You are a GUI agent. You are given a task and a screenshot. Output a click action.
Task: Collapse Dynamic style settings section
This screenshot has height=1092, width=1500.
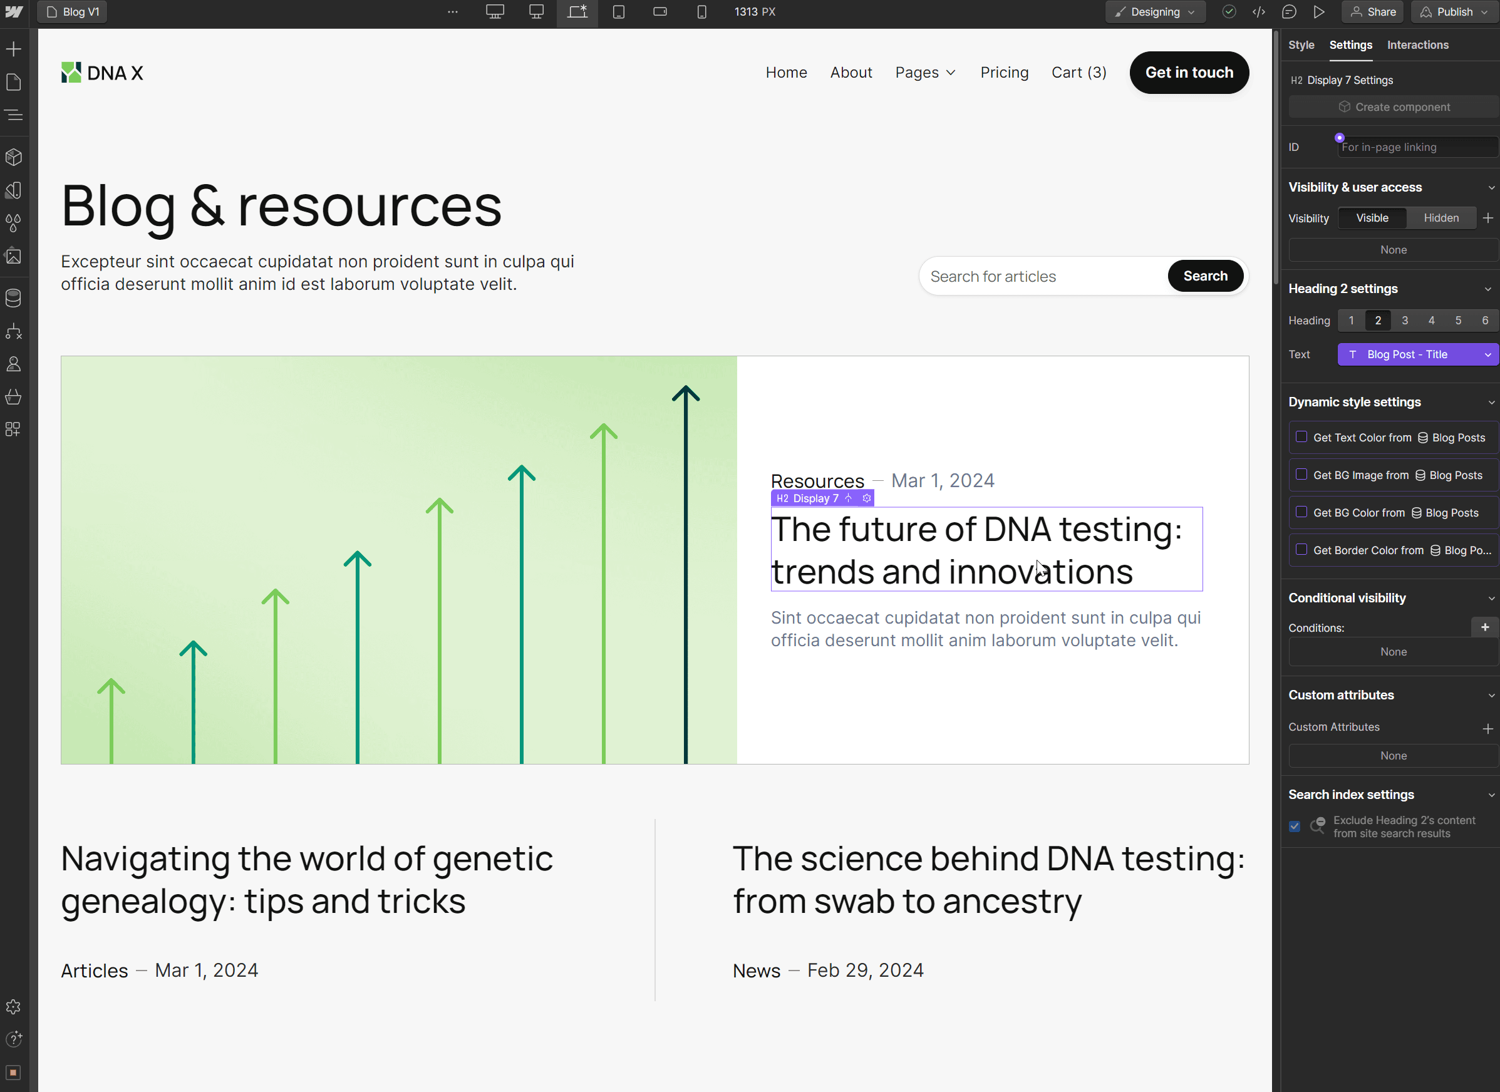(1491, 403)
